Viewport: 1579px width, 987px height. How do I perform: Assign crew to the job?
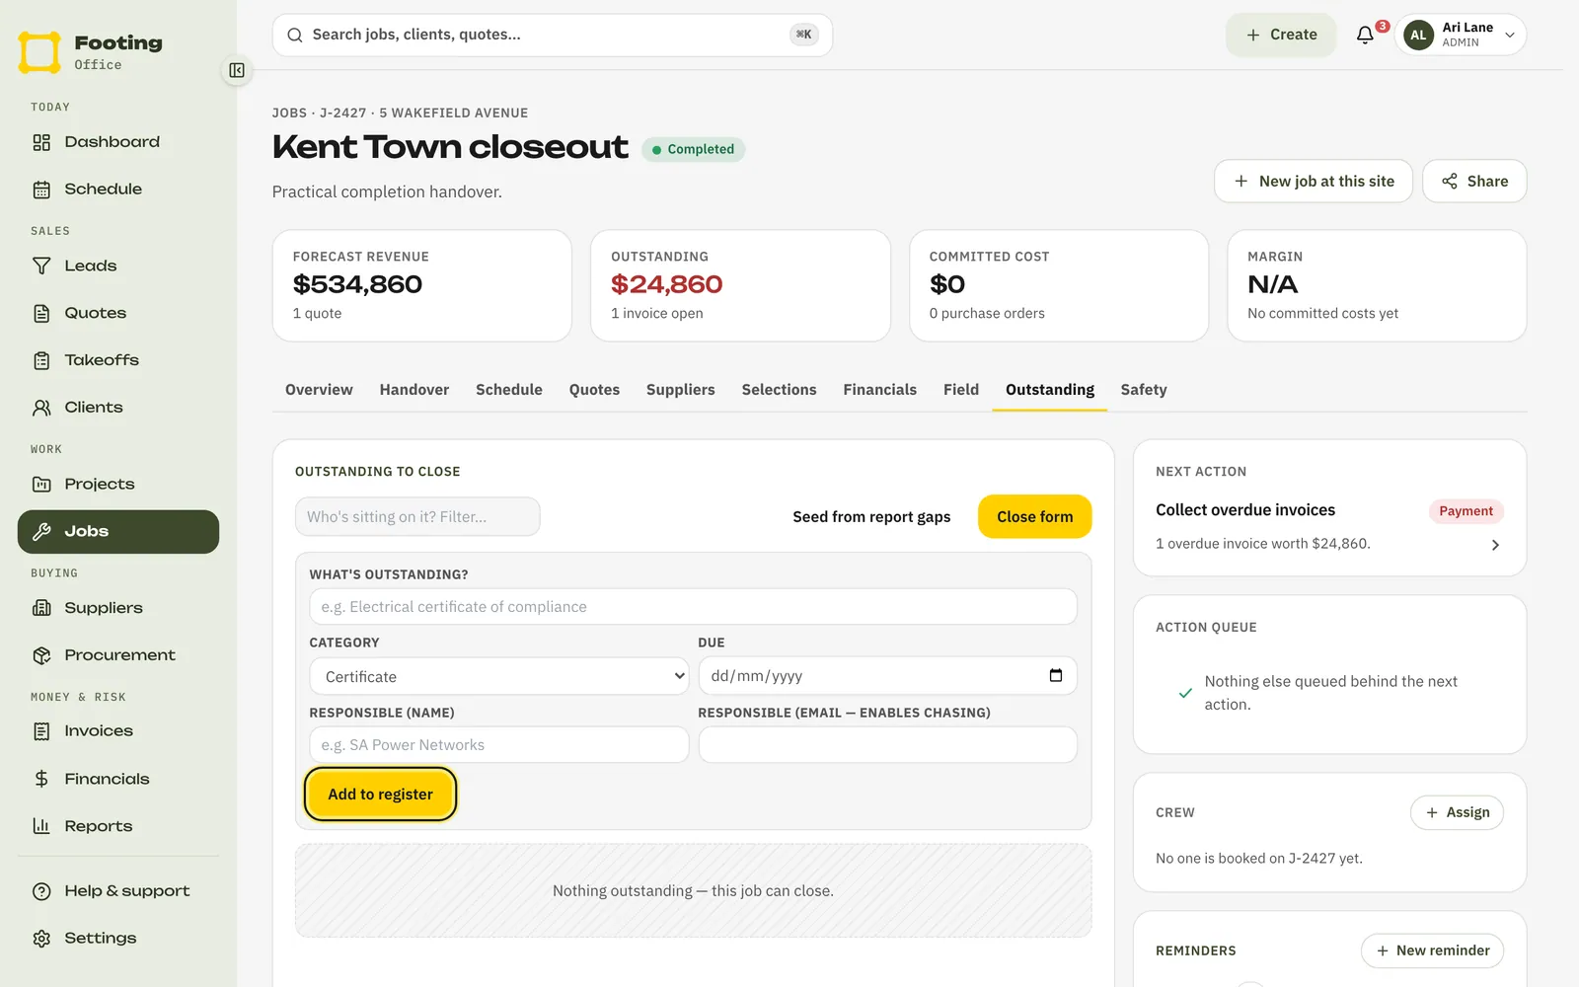[1458, 812]
